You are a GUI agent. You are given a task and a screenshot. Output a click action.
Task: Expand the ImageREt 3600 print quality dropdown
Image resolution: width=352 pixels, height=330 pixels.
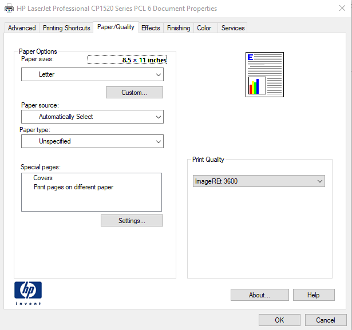(x=259, y=181)
